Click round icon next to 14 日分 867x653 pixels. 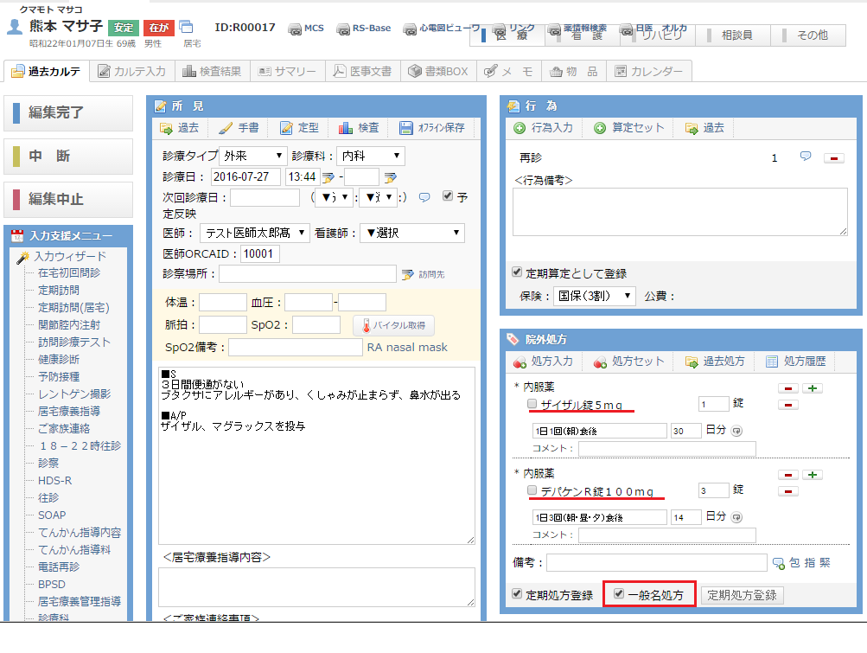736,517
